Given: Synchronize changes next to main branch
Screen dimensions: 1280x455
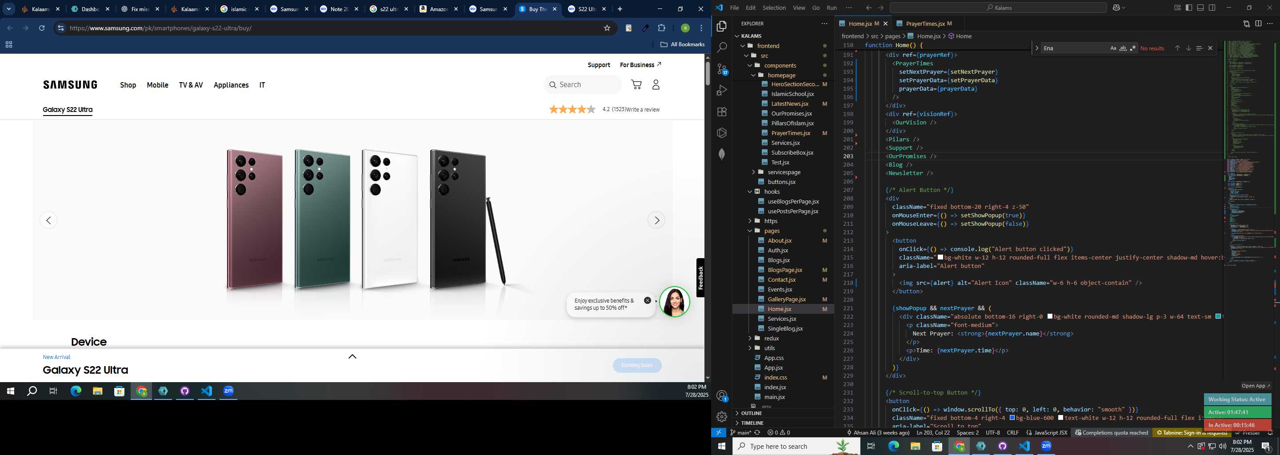Looking at the screenshot, I should (x=757, y=433).
